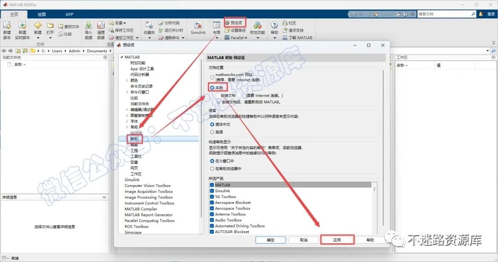Click the notification bell icon
This screenshot has height=262, width=498.
[x=481, y=14]
